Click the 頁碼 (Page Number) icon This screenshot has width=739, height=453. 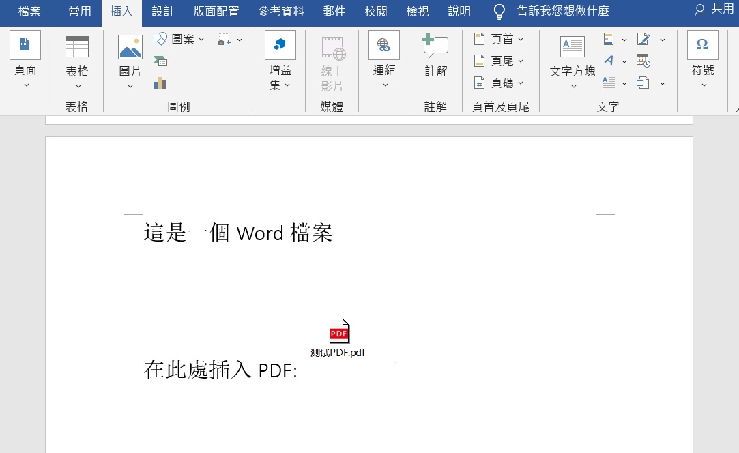pos(479,83)
